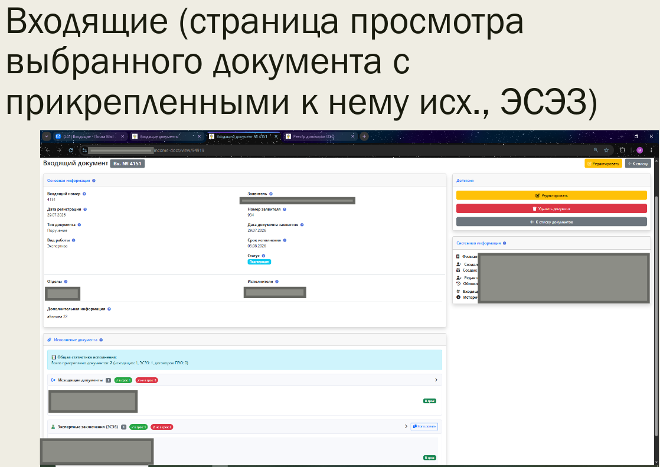Expand the Исходящие документы section chevron
660x467 pixels.
436,380
